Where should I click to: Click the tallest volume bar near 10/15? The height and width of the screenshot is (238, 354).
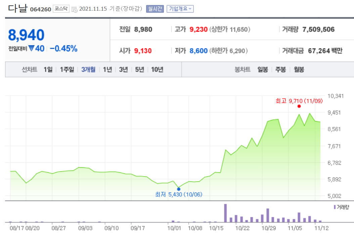225,213
